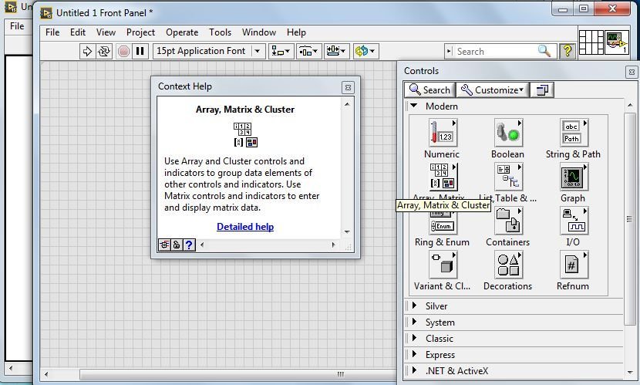Click the Run arrow button in toolbar
Screen dimensions: 640x385
click(x=87, y=51)
